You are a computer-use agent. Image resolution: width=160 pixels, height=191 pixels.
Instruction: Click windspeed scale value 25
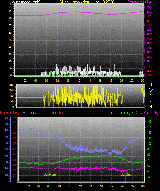10,40
